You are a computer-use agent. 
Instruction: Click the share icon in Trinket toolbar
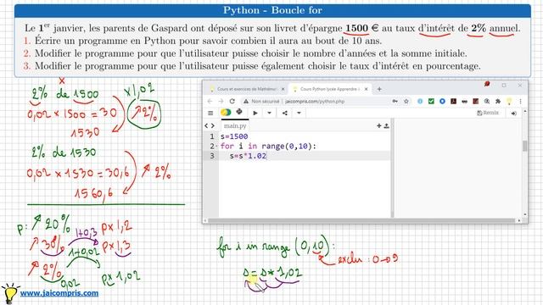285,113
